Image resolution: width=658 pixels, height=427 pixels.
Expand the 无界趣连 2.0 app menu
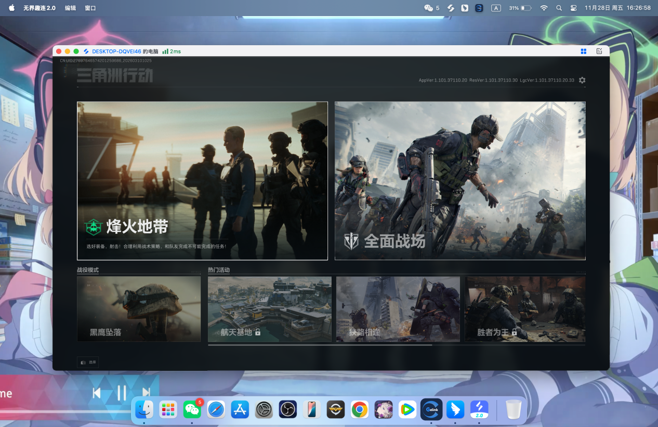click(39, 8)
